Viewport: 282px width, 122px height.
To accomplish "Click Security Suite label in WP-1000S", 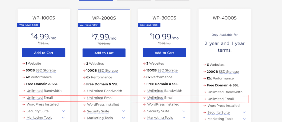I will [x=37, y=111].
